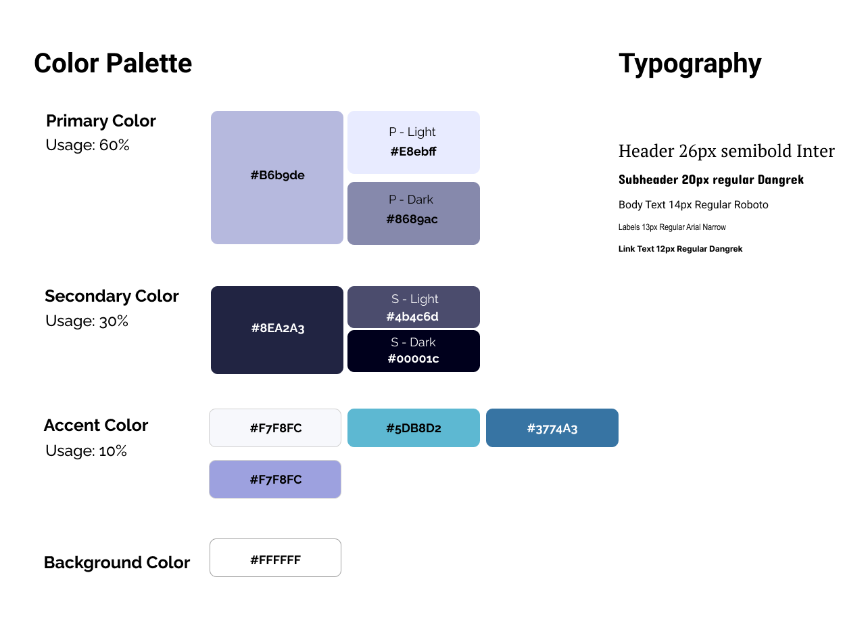Viewport: 868px width, 644px height.
Task: Select the Typography heading
Action: pos(690,64)
